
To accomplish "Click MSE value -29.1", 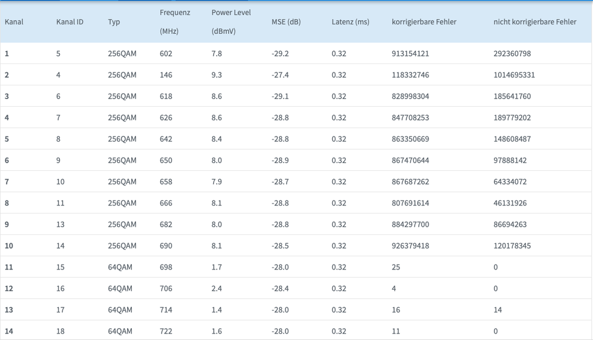I will pyautogui.click(x=280, y=97).
